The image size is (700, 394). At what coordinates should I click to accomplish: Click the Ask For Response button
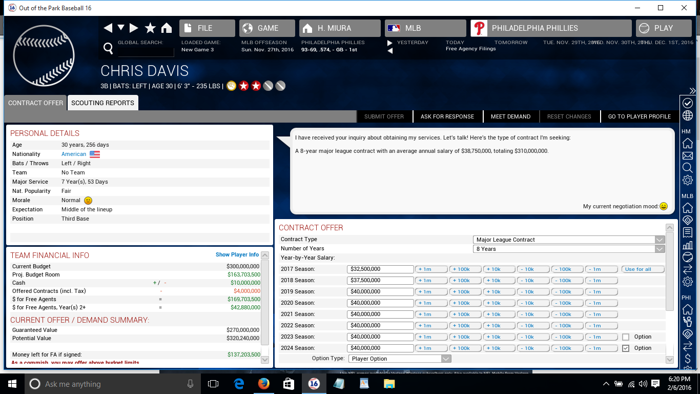tap(447, 116)
